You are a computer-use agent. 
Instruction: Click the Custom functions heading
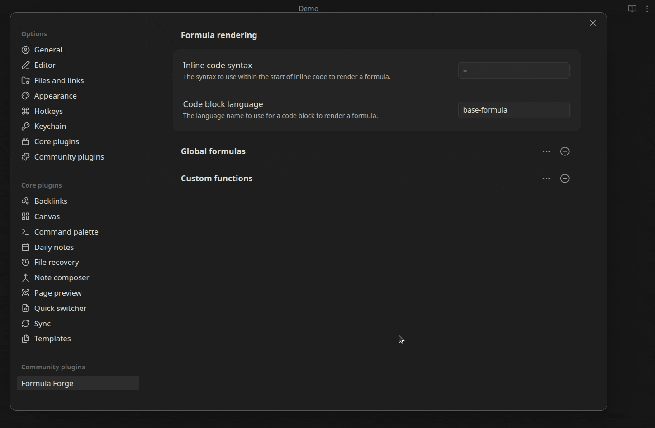point(217,179)
